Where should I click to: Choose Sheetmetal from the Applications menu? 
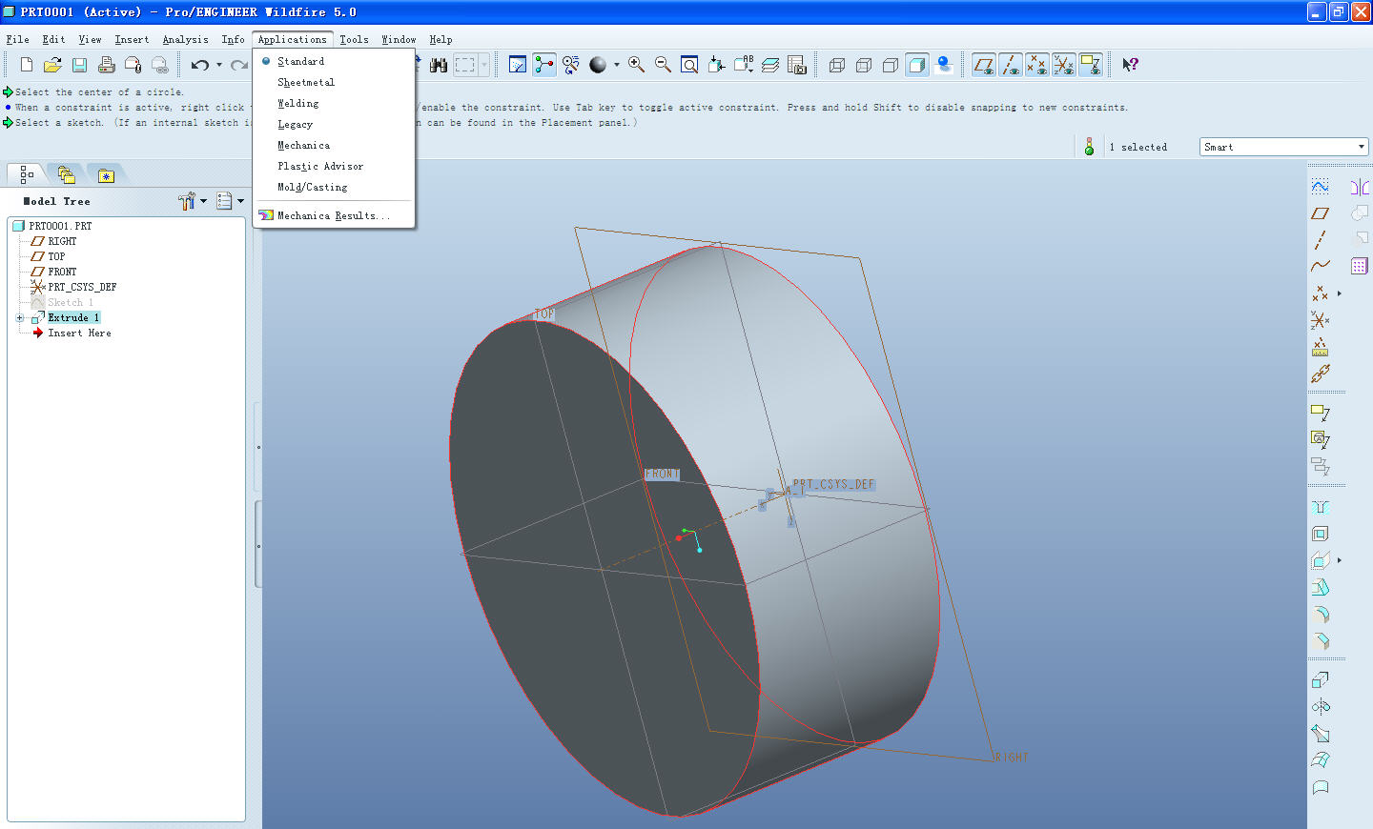pos(306,83)
